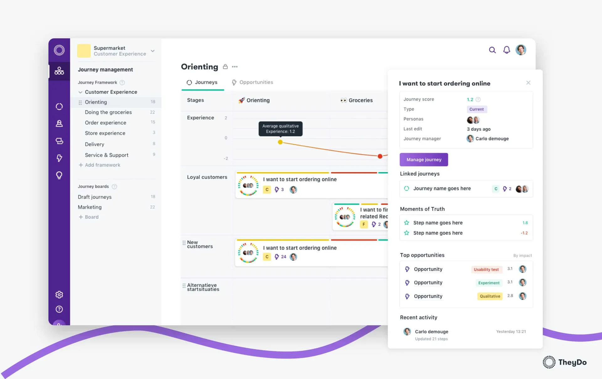Viewport: 602px width, 379px height.
Task: Click the Journey boards info icon
Action: click(114, 186)
